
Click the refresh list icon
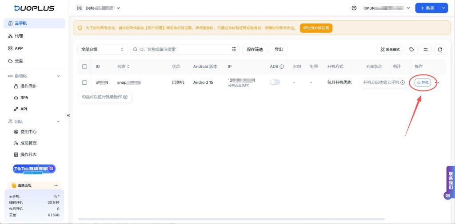(439, 50)
